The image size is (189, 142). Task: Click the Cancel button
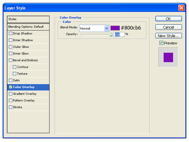click(169, 27)
